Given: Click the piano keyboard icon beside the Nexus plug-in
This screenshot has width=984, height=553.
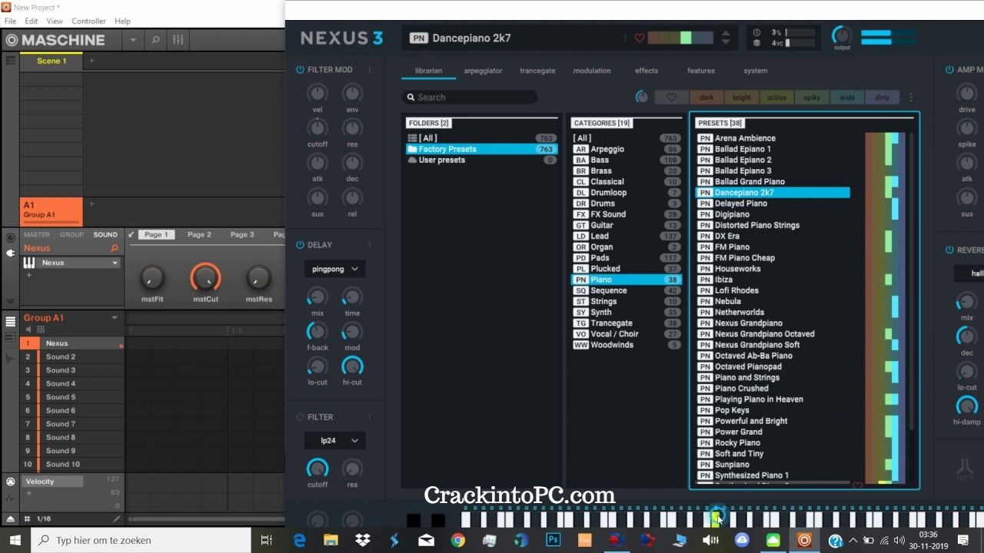Looking at the screenshot, I should tap(30, 263).
